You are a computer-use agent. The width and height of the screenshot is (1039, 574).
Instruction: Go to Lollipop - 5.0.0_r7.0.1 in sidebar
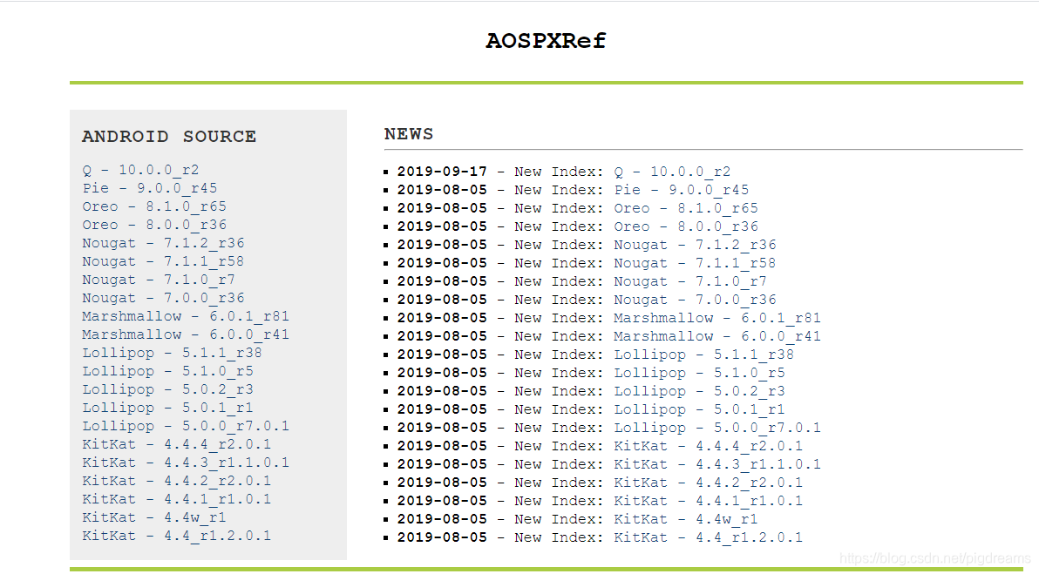click(186, 426)
